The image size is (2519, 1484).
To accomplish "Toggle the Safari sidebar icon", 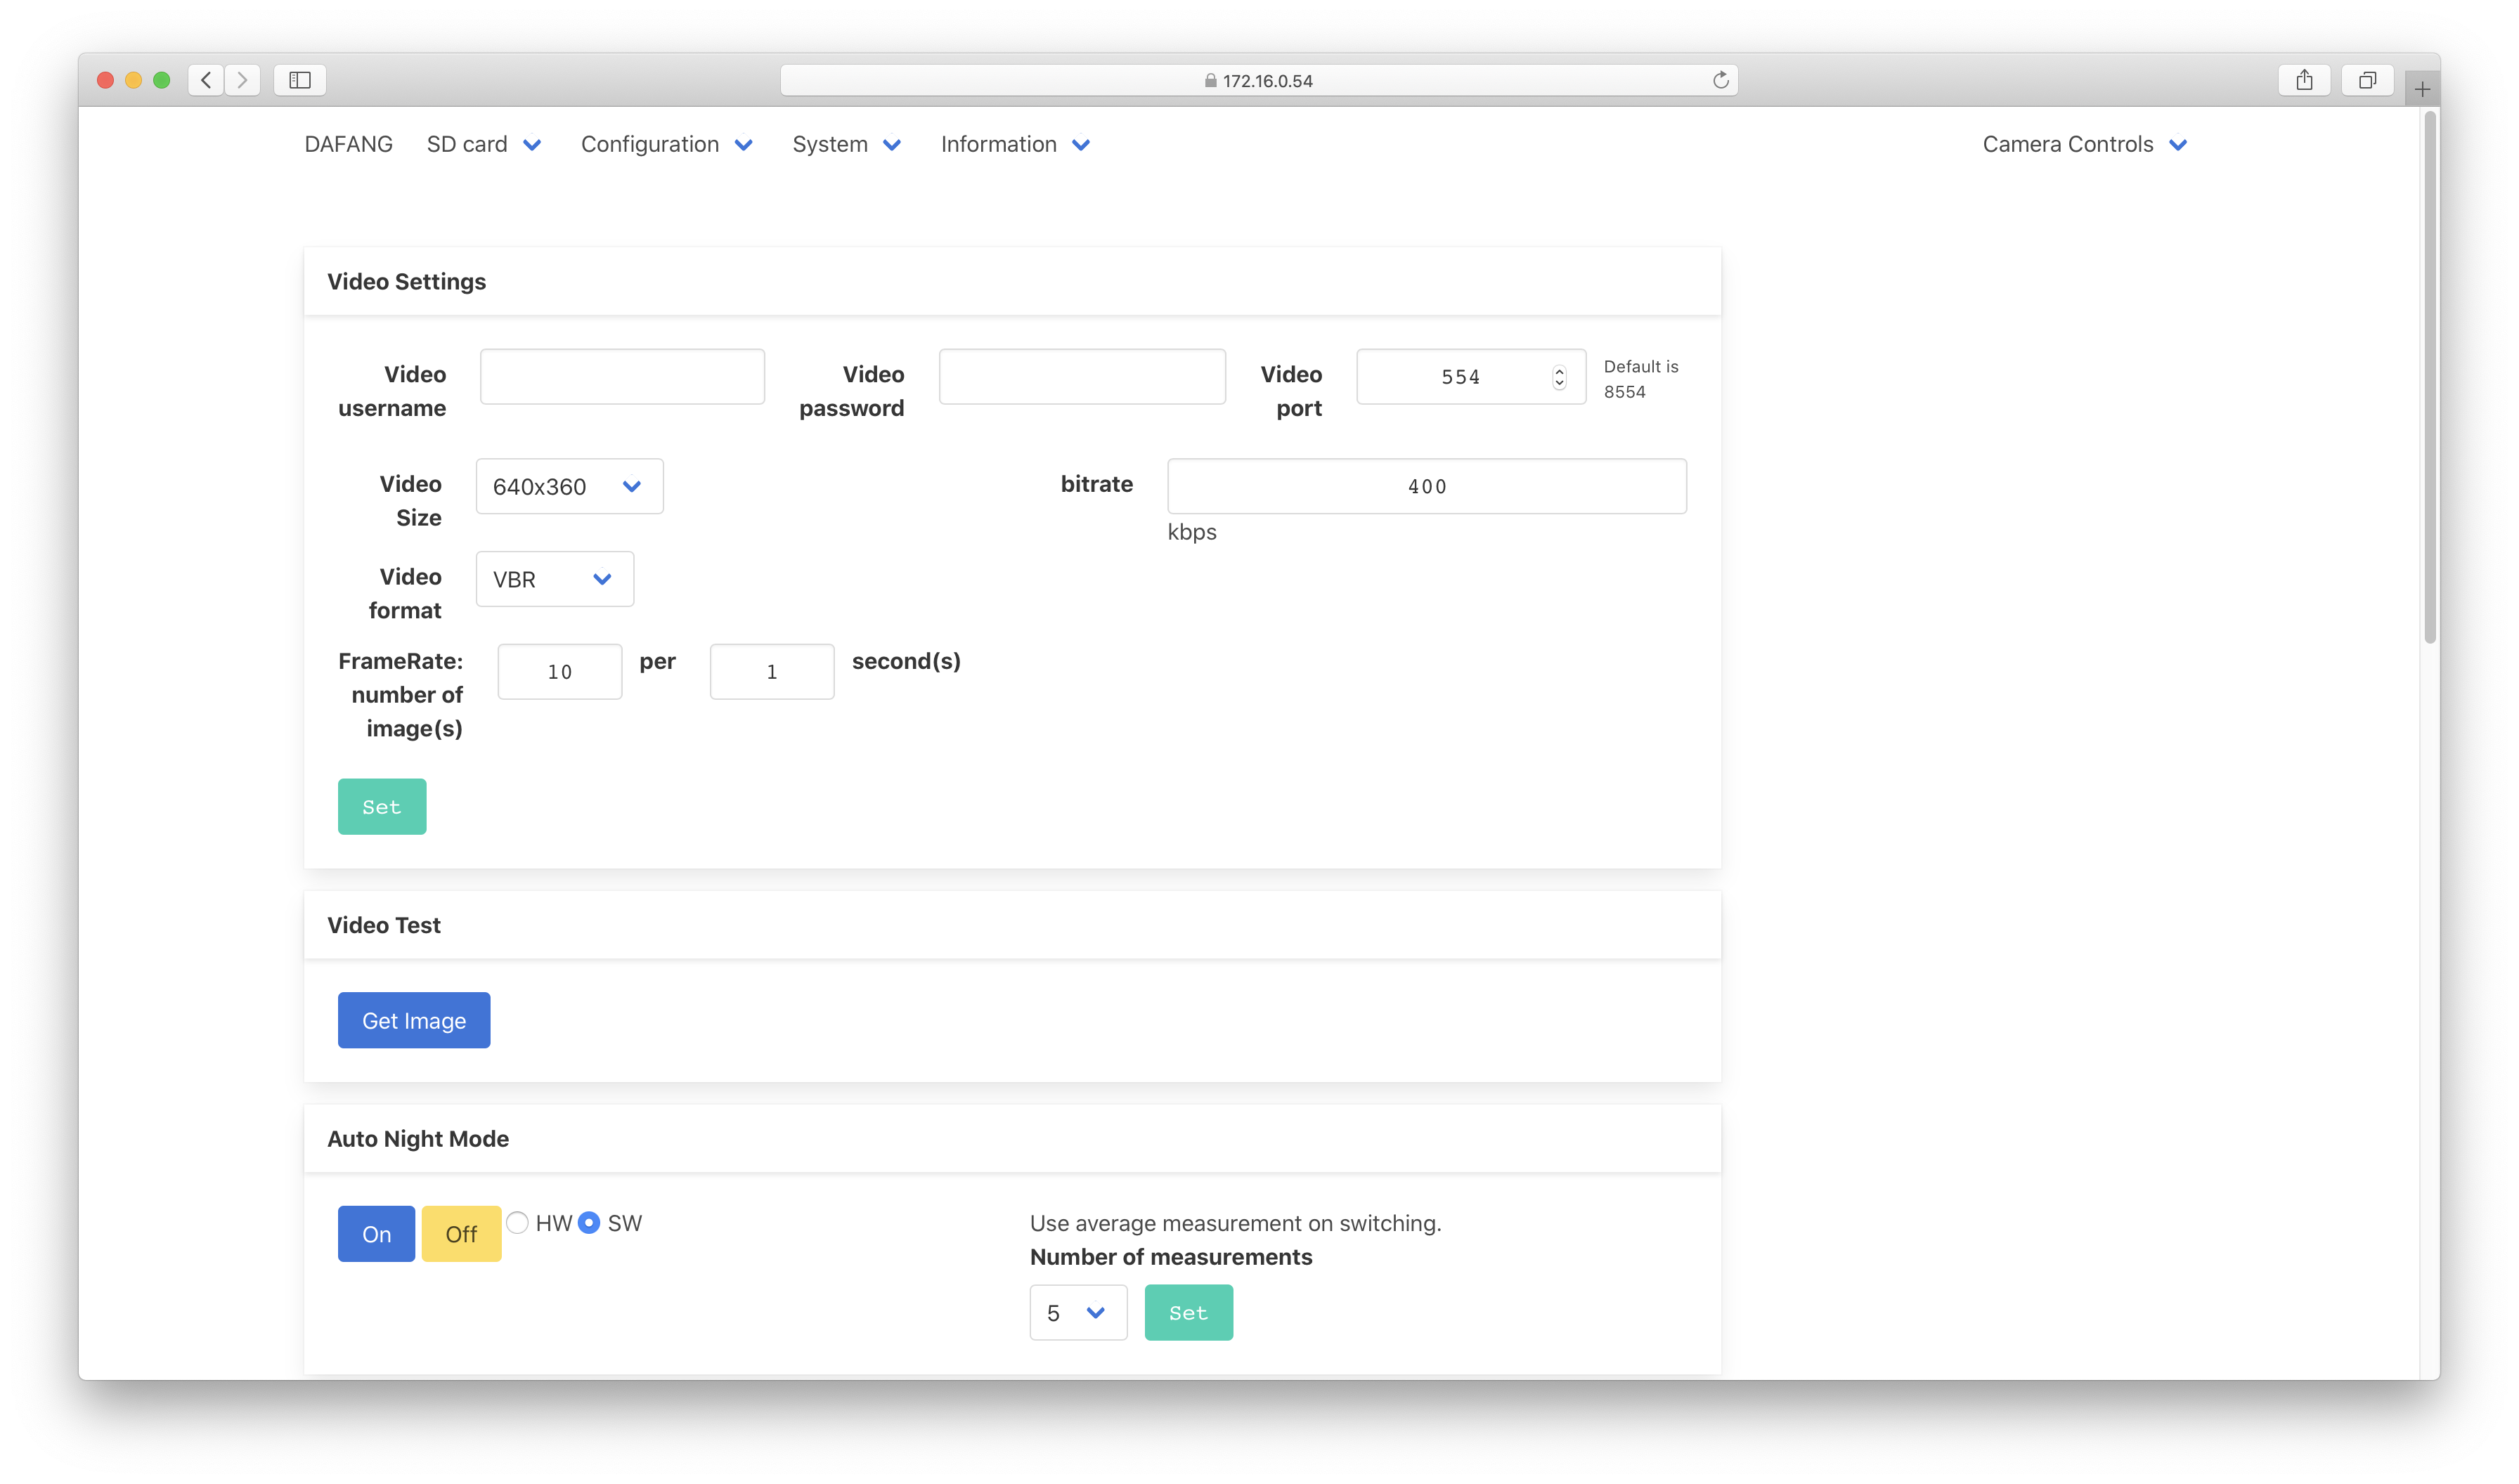I will 300,80.
